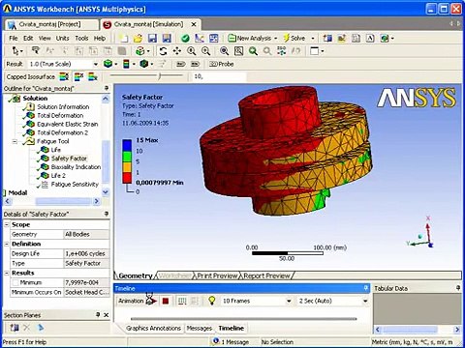
Task: Click the Solve lightning icon
Action: pos(287,38)
